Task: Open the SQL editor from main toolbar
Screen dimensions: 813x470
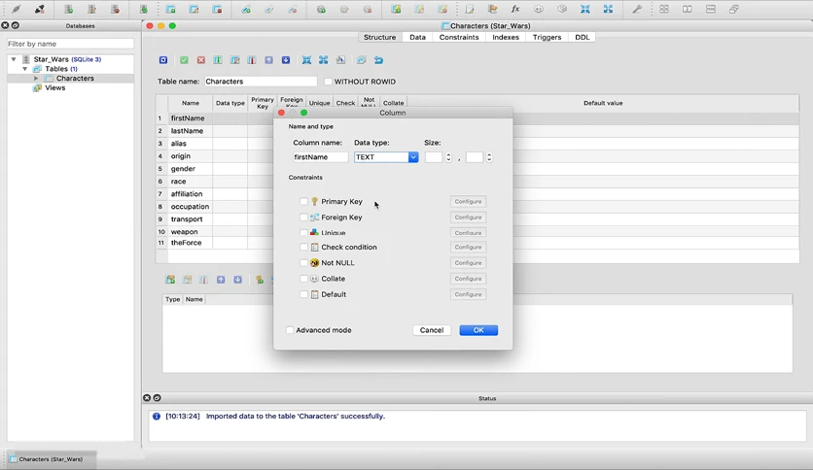Action: pyautogui.click(x=470, y=10)
